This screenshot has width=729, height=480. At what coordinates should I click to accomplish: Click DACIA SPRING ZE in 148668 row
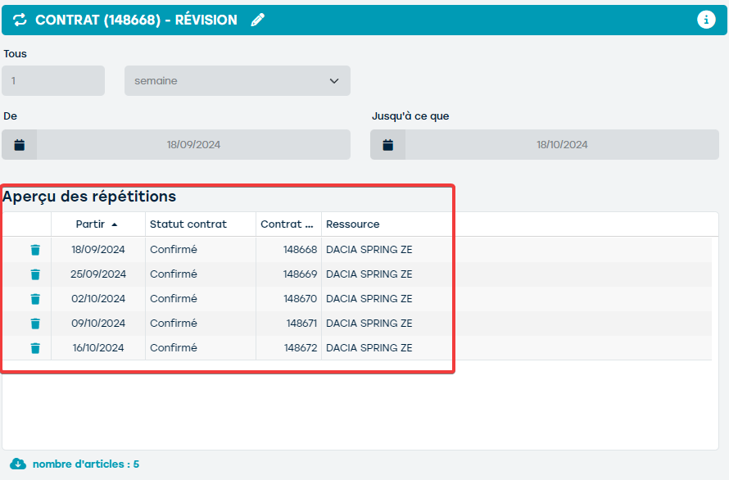pyautogui.click(x=369, y=250)
